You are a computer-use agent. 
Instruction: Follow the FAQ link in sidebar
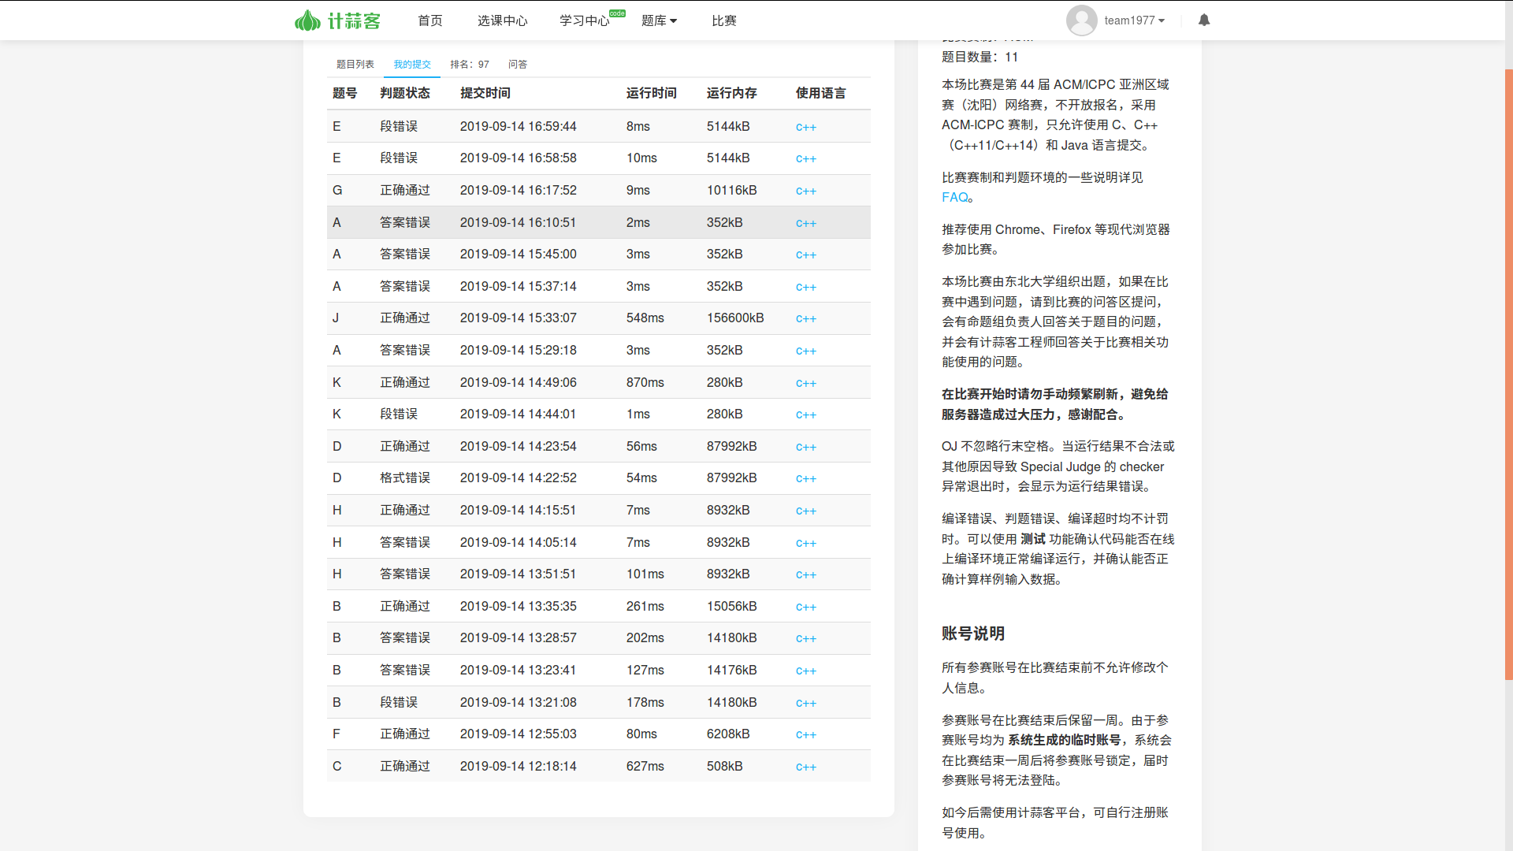click(x=954, y=197)
